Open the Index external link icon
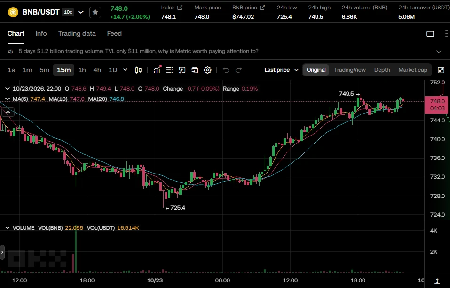This screenshot has width=450, height=288. pyautogui.click(x=180, y=8)
